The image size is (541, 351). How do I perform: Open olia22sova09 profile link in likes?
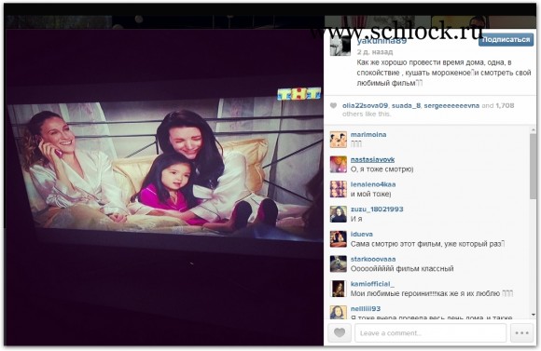pos(365,106)
